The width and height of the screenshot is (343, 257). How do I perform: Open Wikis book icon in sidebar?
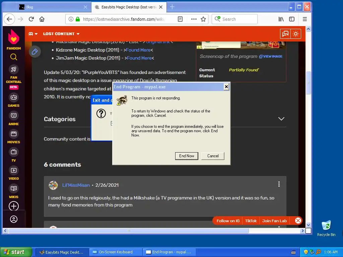click(13, 188)
